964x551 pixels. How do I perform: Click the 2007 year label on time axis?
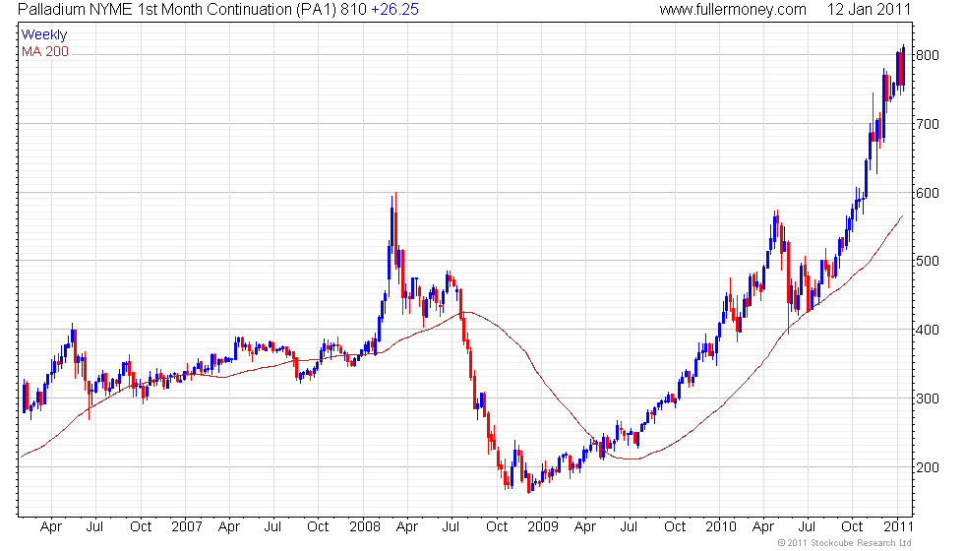(186, 527)
